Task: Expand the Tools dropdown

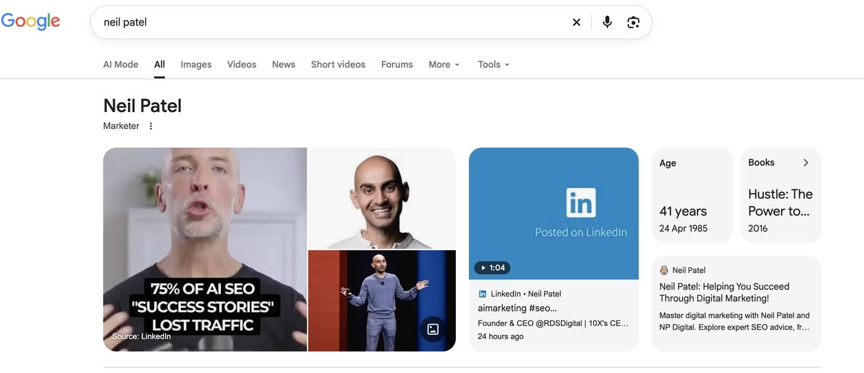Action: (494, 64)
